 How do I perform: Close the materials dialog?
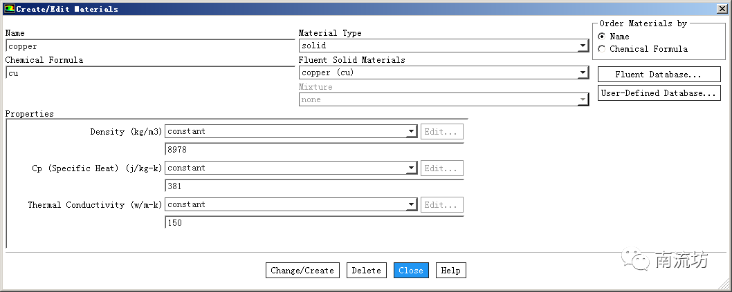click(411, 271)
